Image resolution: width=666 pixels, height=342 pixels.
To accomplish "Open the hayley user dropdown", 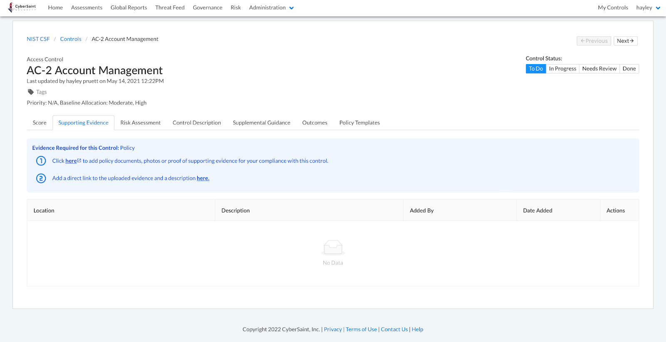I will [x=648, y=7].
